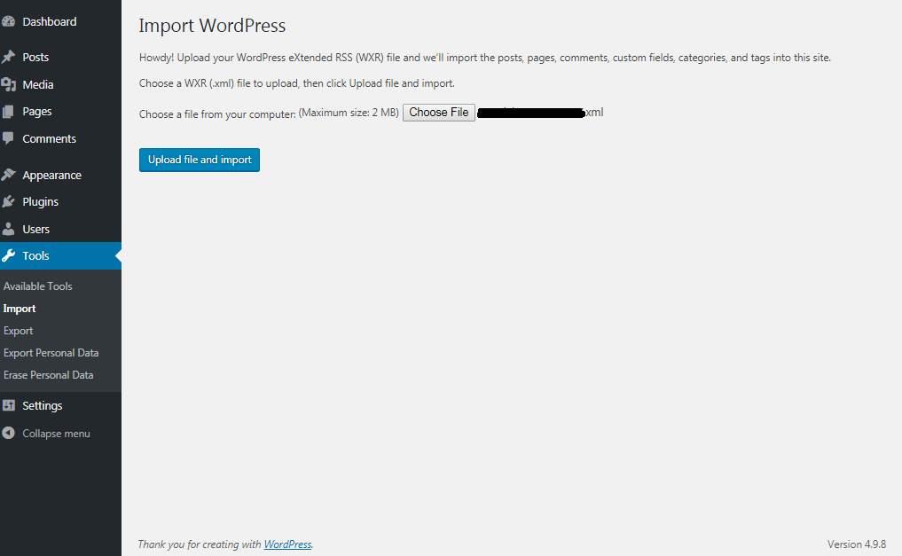Click the selected .xml file name
Image resolution: width=902 pixels, height=556 pixels.
tap(540, 113)
